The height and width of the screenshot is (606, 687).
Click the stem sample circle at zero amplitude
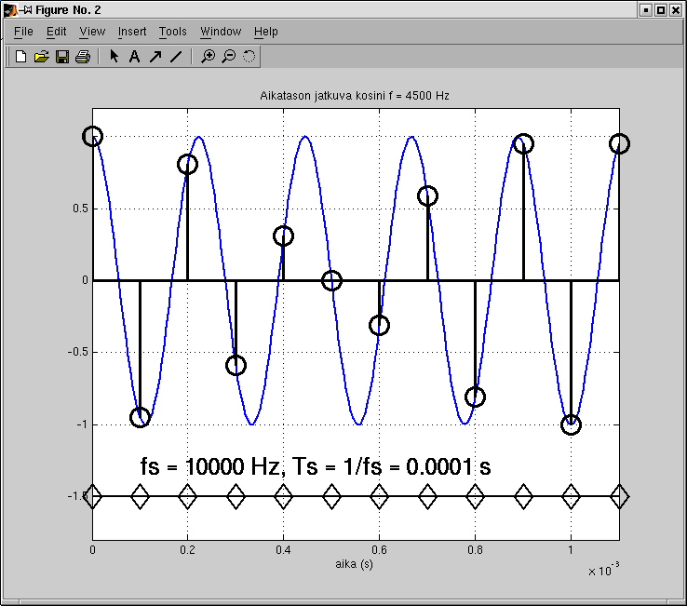[331, 280]
